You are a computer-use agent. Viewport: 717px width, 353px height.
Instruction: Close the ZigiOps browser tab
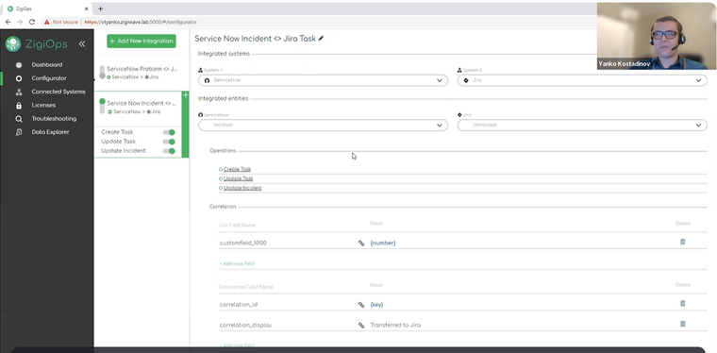[x=86, y=8]
